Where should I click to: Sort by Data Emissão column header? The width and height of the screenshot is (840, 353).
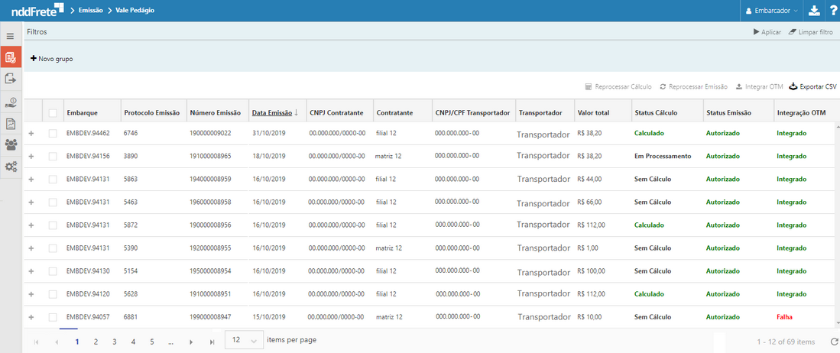pyautogui.click(x=272, y=113)
